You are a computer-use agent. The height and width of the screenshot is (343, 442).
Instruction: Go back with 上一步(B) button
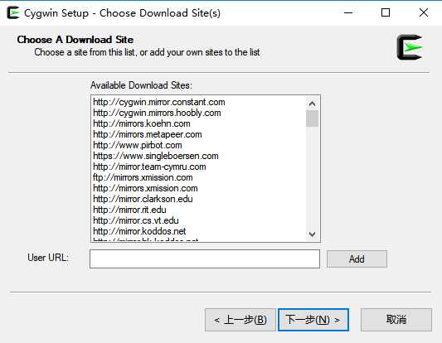pos(240,320)
